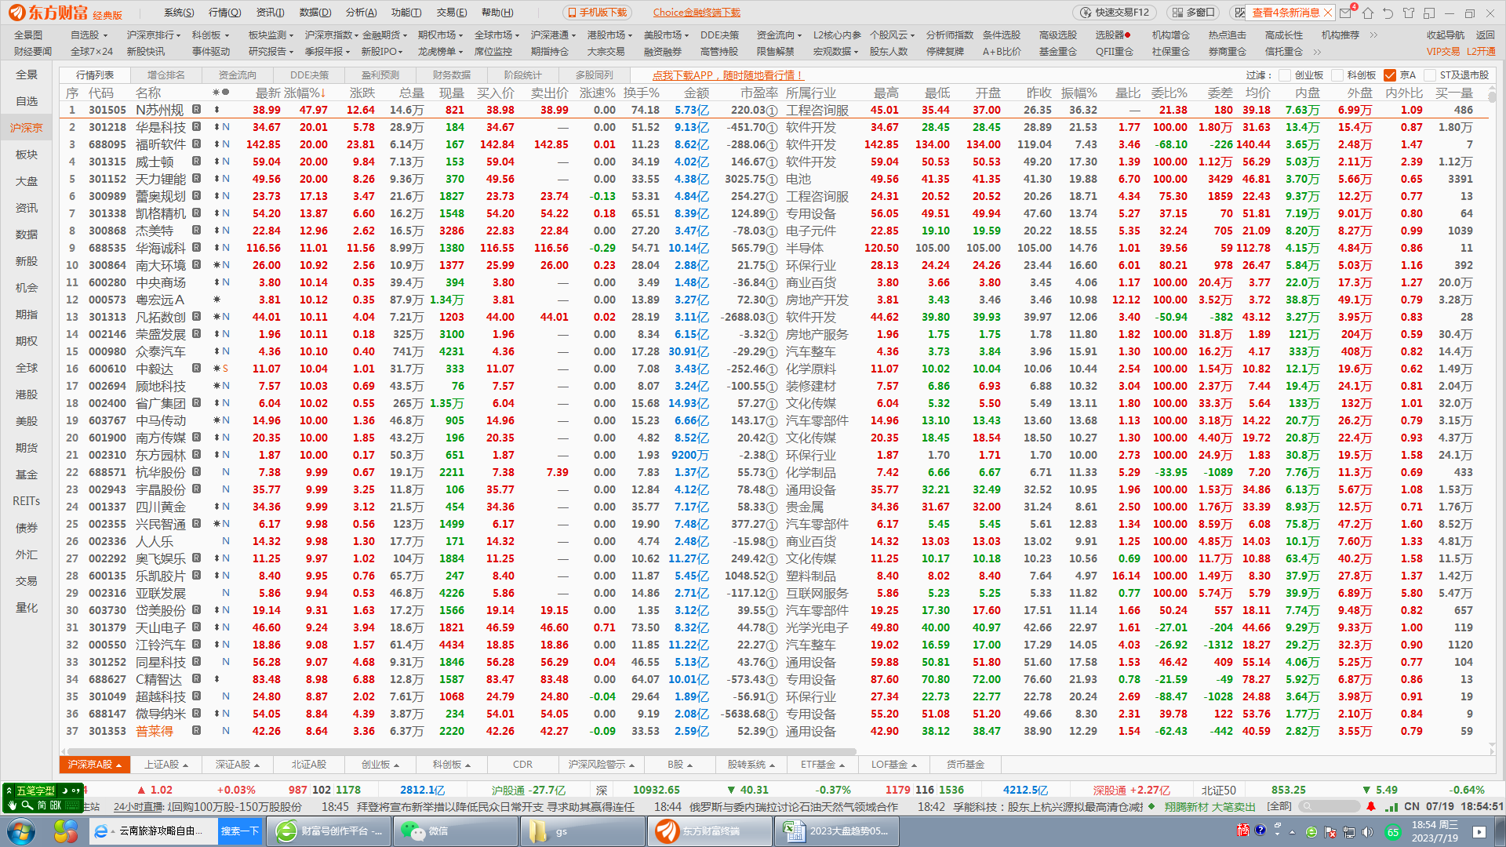Click the 手机版下载 button

point(597,13)
